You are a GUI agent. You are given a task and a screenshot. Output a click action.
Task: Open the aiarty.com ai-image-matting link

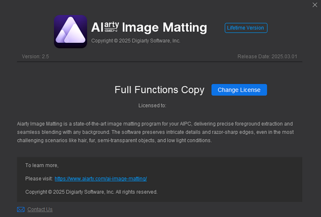pos(101,178)
